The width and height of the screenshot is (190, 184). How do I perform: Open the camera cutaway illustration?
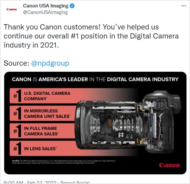click(128, 122)
